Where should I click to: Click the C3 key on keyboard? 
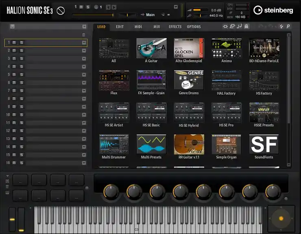(x=137, y=228)
